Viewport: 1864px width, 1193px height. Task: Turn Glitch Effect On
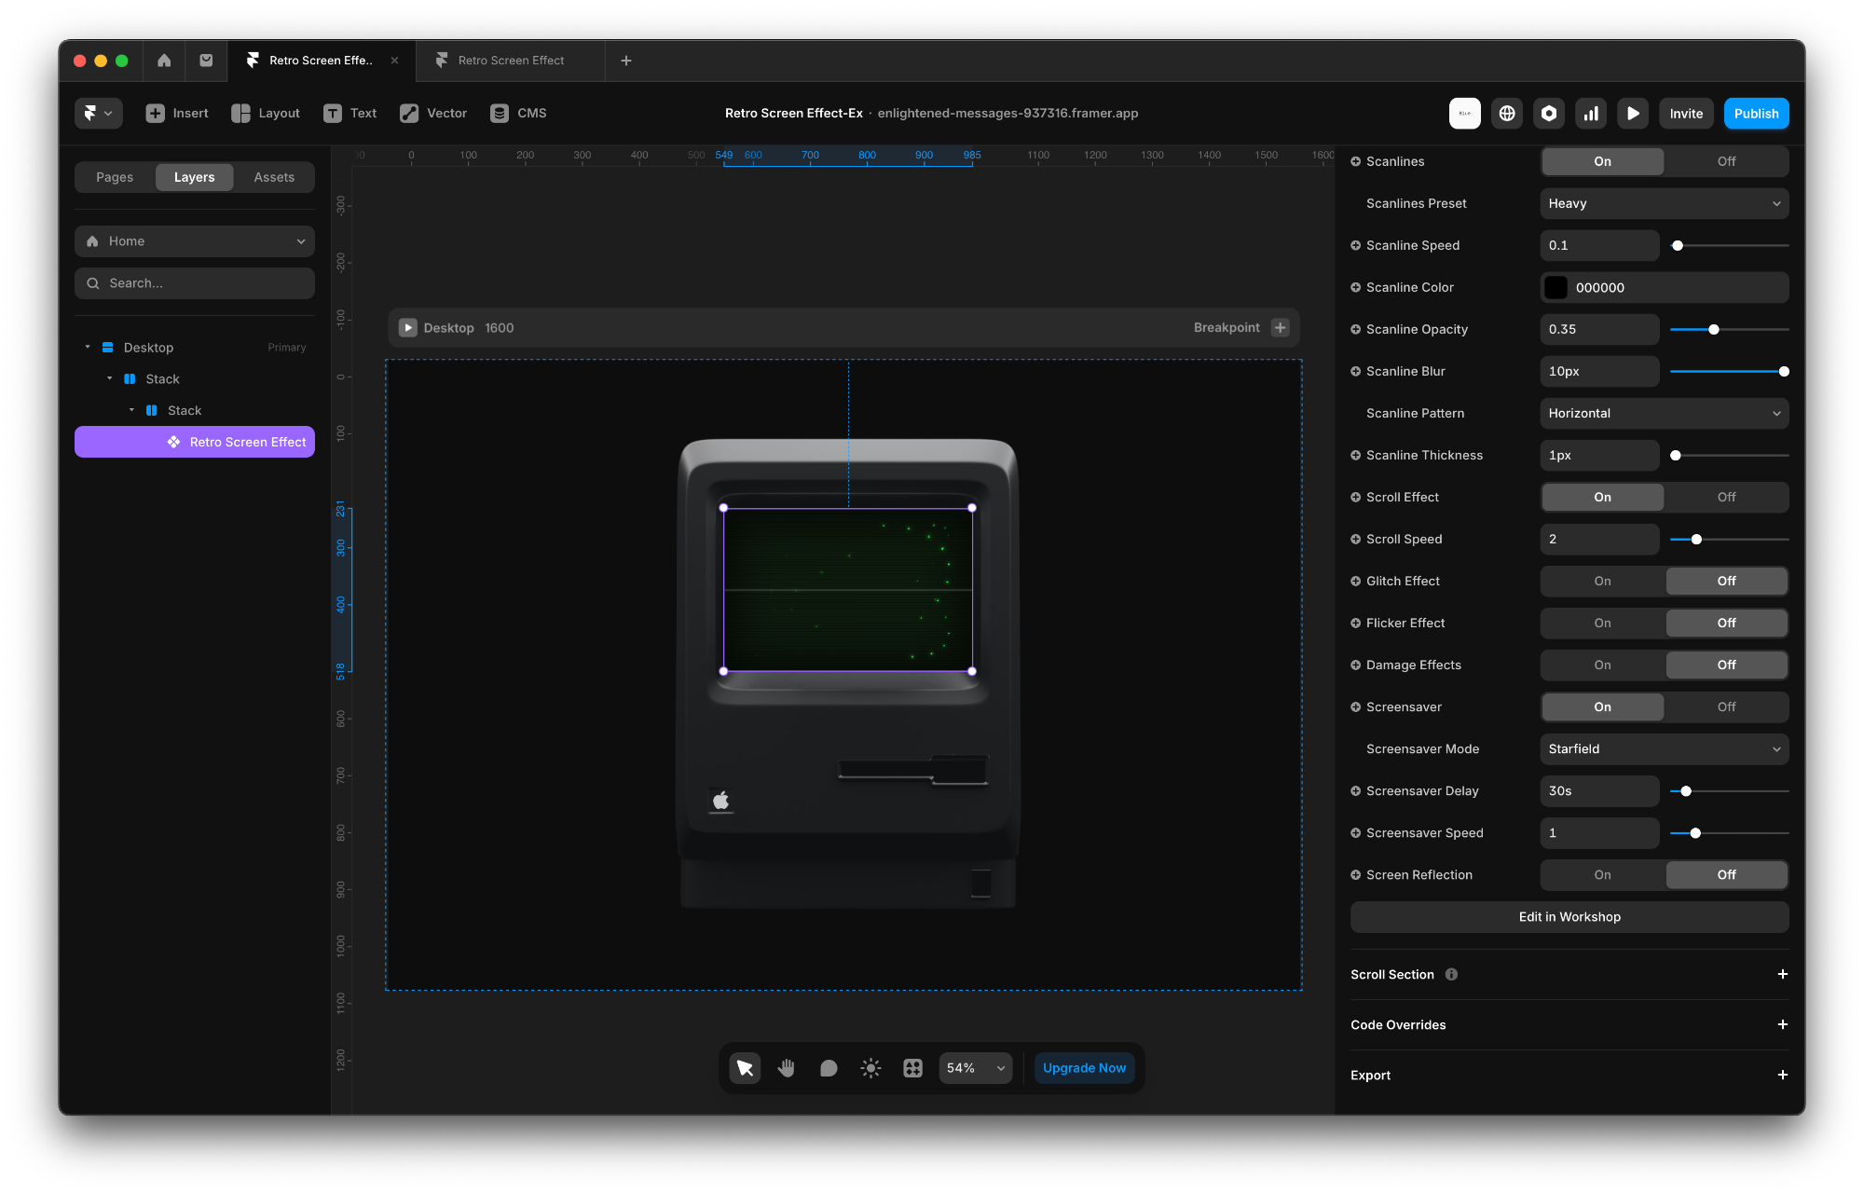[x=1602, y=581]
